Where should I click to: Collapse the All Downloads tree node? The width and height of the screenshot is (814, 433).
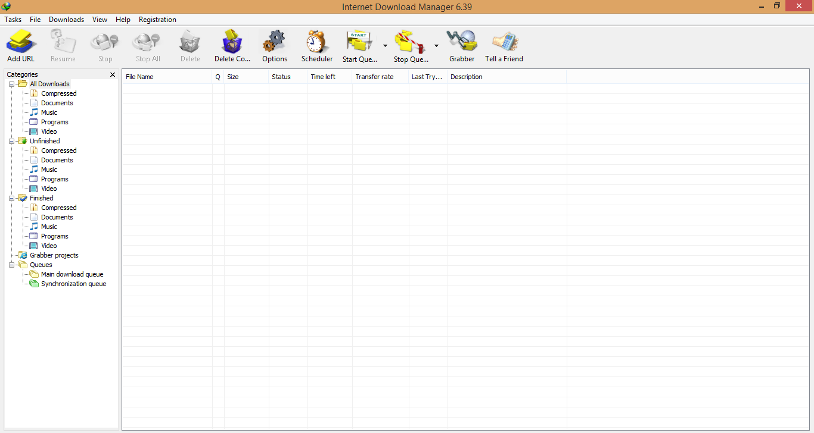11,84
